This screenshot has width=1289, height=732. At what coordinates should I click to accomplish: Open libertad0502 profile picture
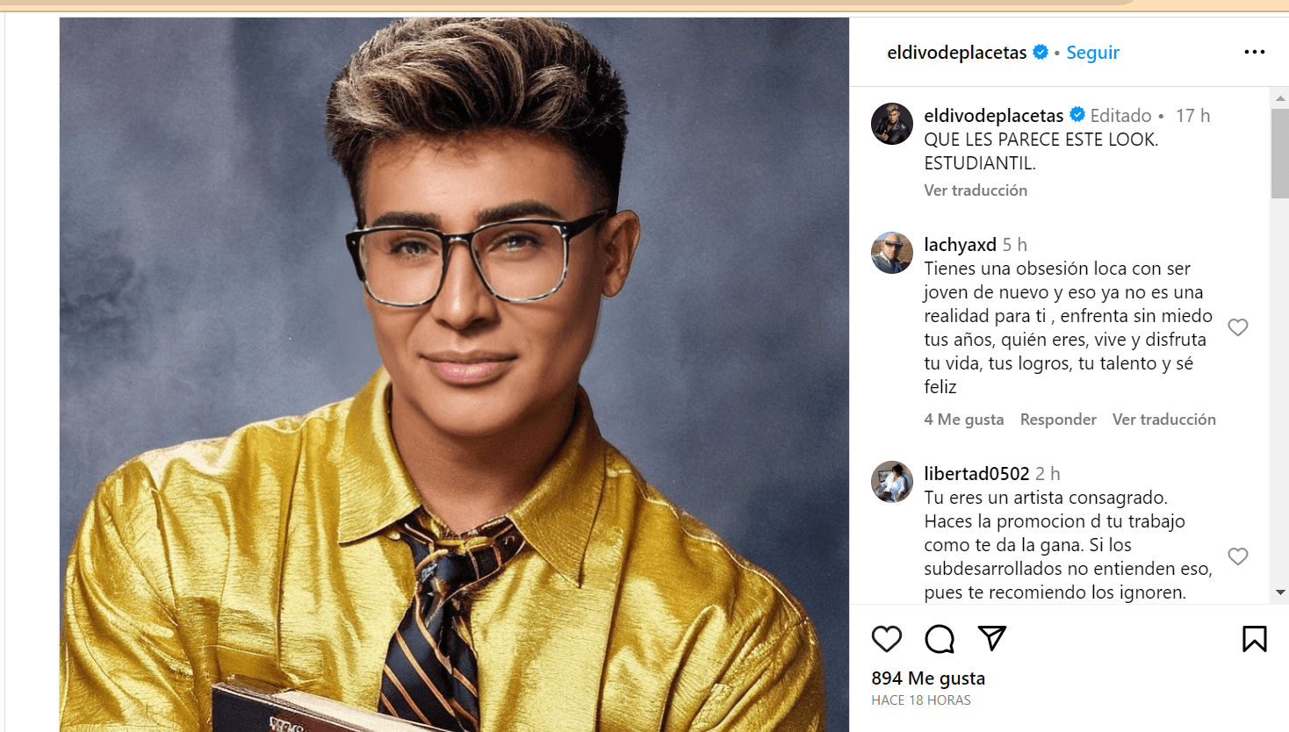892,482
